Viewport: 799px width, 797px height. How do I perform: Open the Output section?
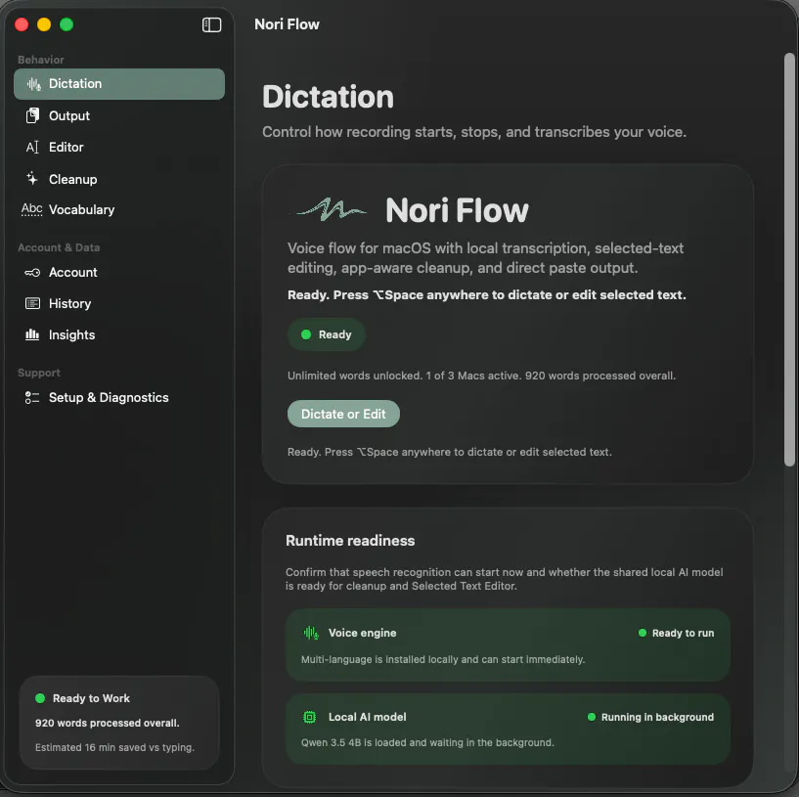coord(119,115)
